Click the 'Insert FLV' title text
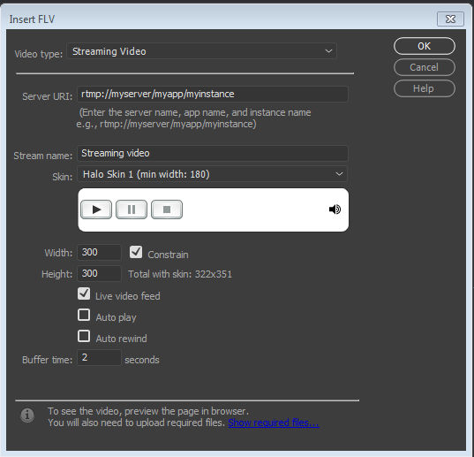Screen dimensions: 474x457 point(32,19)
